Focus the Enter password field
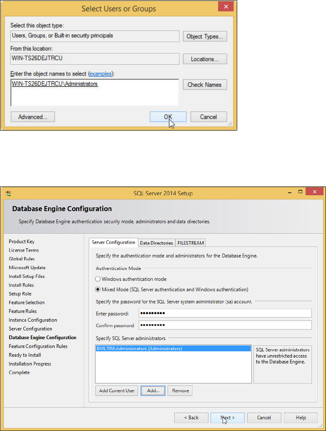Screen dimensions: 326x431 pos(225,313)
